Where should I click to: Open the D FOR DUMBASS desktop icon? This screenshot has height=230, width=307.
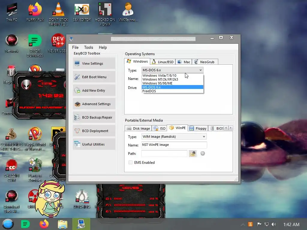(35, 46)
